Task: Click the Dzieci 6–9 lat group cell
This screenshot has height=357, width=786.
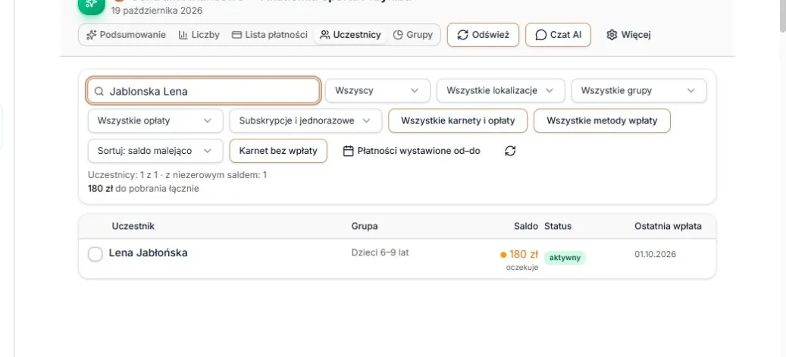Action: point(380,252)
